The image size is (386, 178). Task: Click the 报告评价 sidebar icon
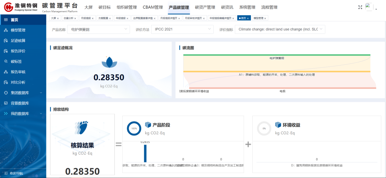pyautogui.click(x=6, y=51)
